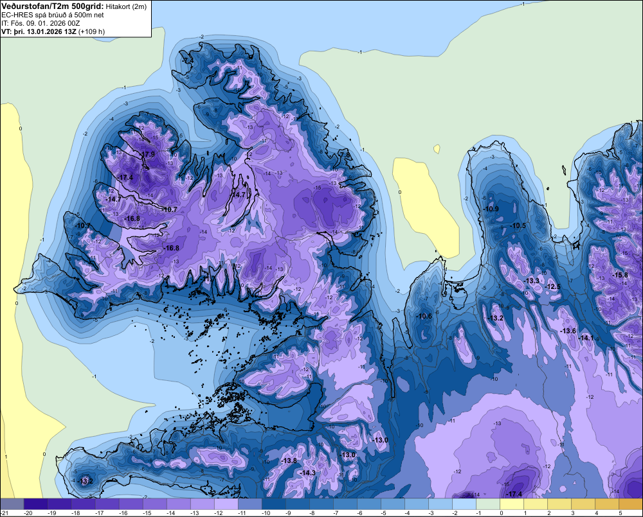The height and width of the screenshot is (517, 643).
Task: Pick the legend swatch labeled -1
Action: click(x=488, y=504)
